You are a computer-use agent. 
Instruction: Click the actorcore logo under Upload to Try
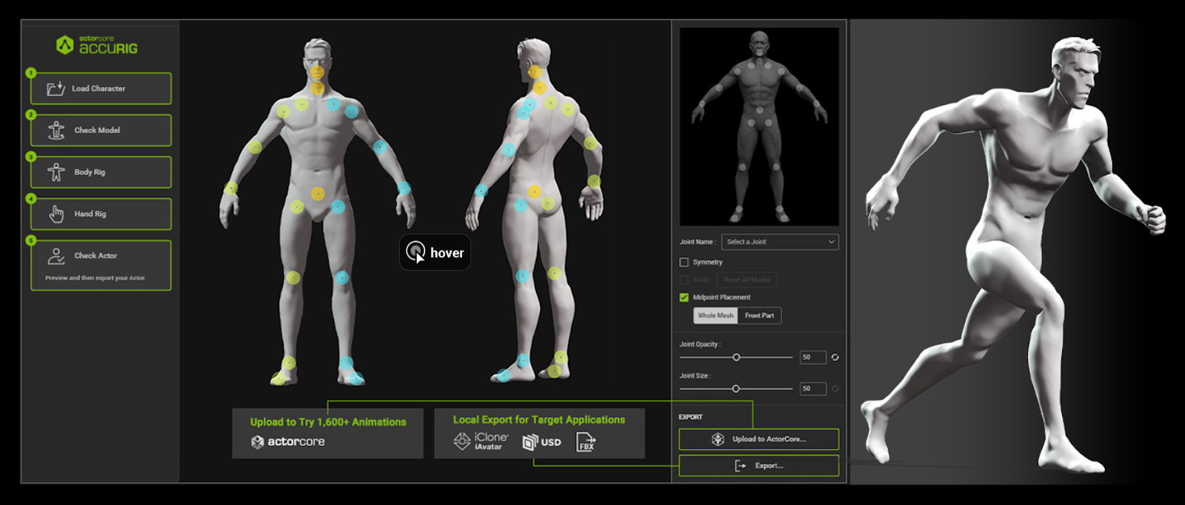click(288, 441)
